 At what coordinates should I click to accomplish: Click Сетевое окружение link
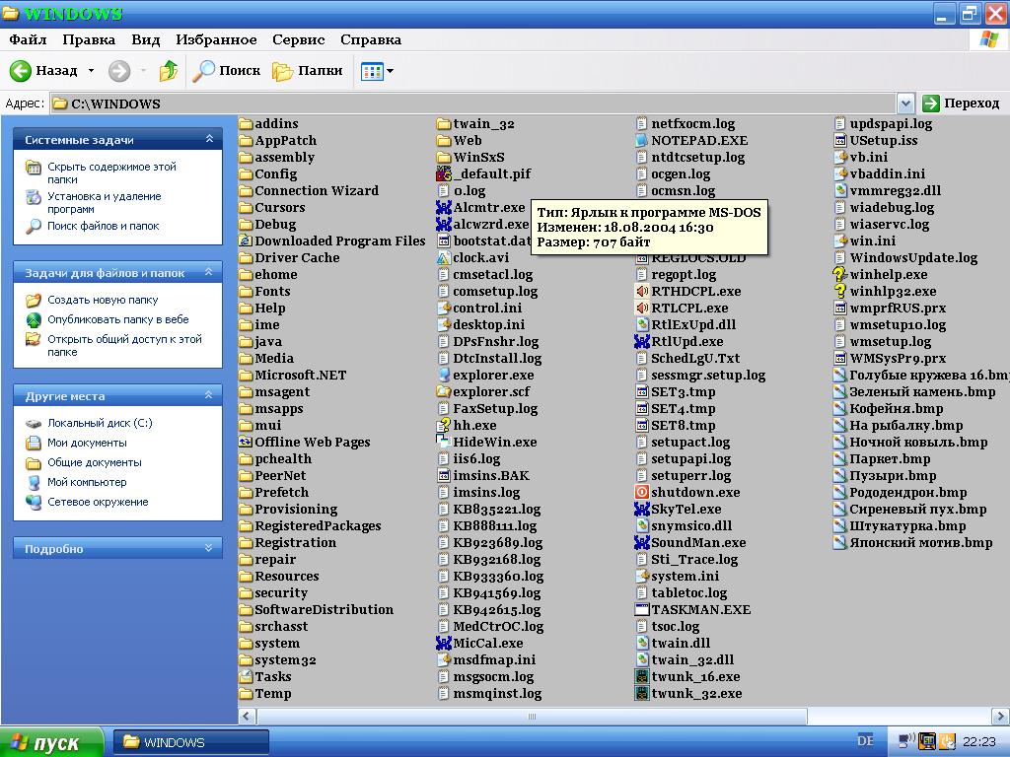(x=98, y=502)
